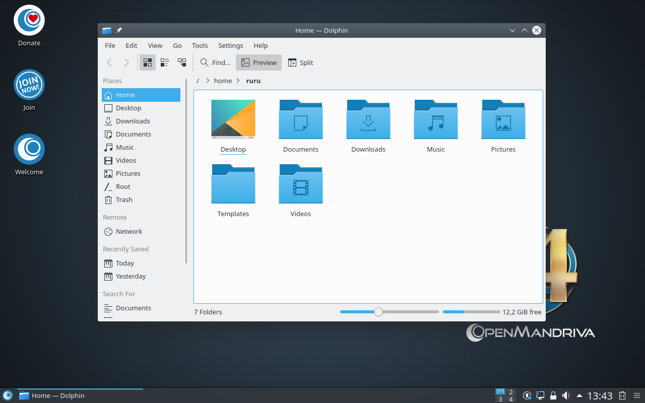Open the Videos folder in file view
Viewport: 645px width, 403px height.
coord(300,184)
